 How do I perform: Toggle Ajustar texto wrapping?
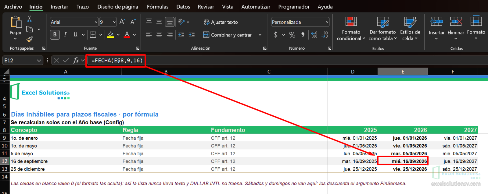click(221, 22)
